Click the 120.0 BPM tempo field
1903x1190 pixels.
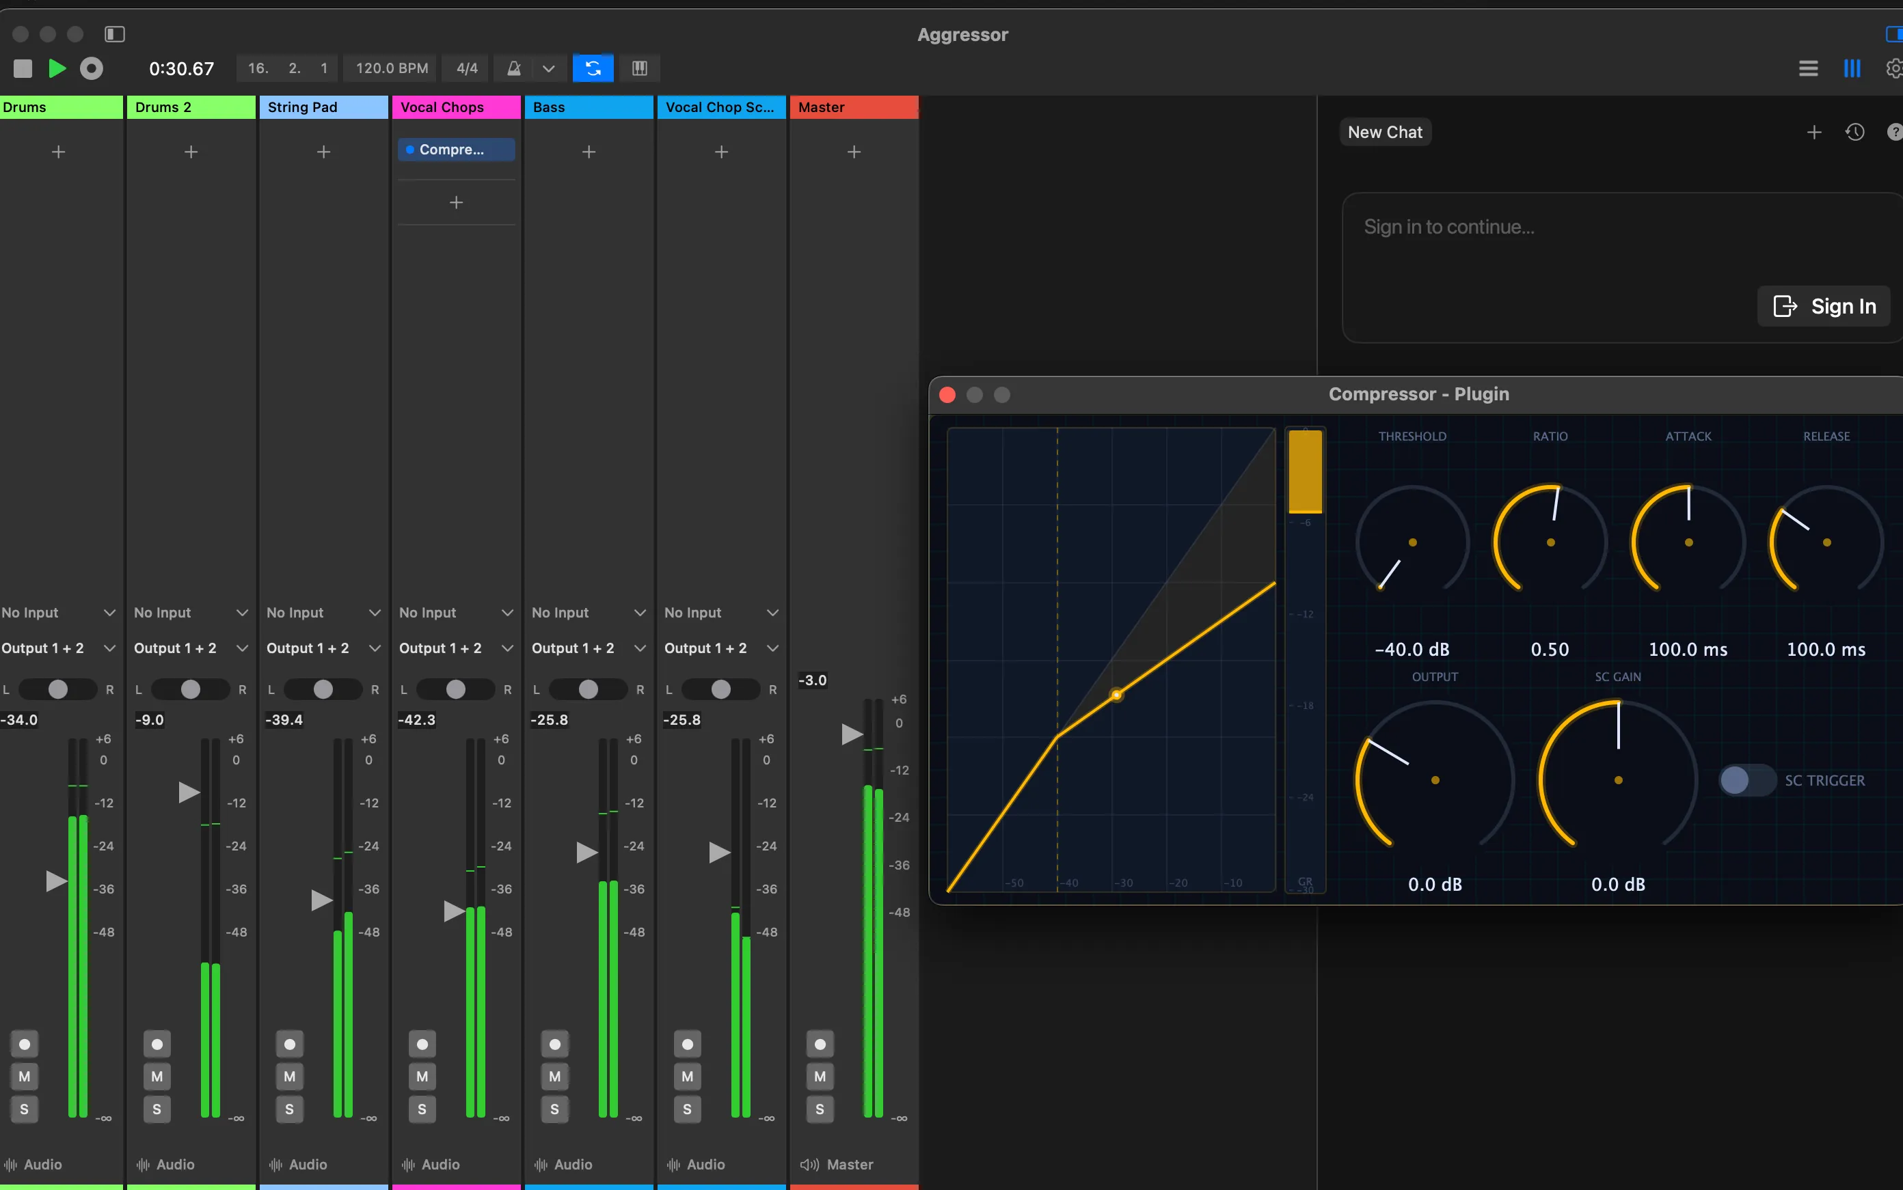(x=391, y=68)
